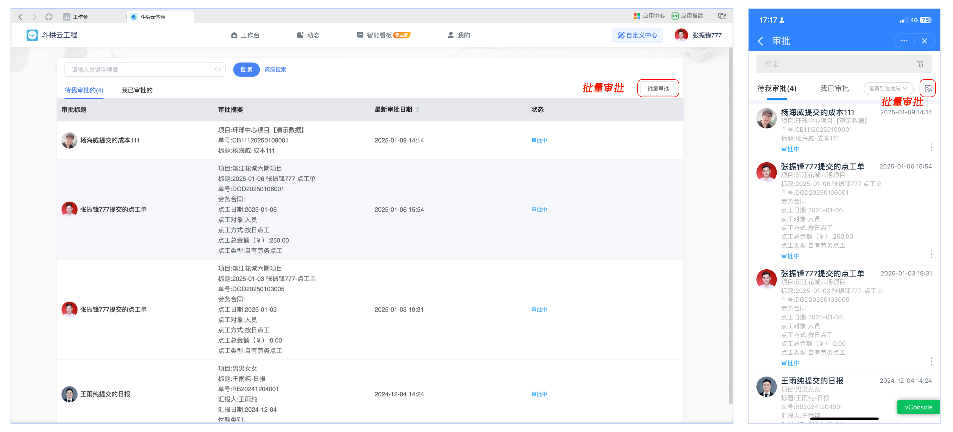Viewport: 953px width, 432px height.
Task: Tap the mobile back arrow beside 审批
Action: [x=760, y=41]
